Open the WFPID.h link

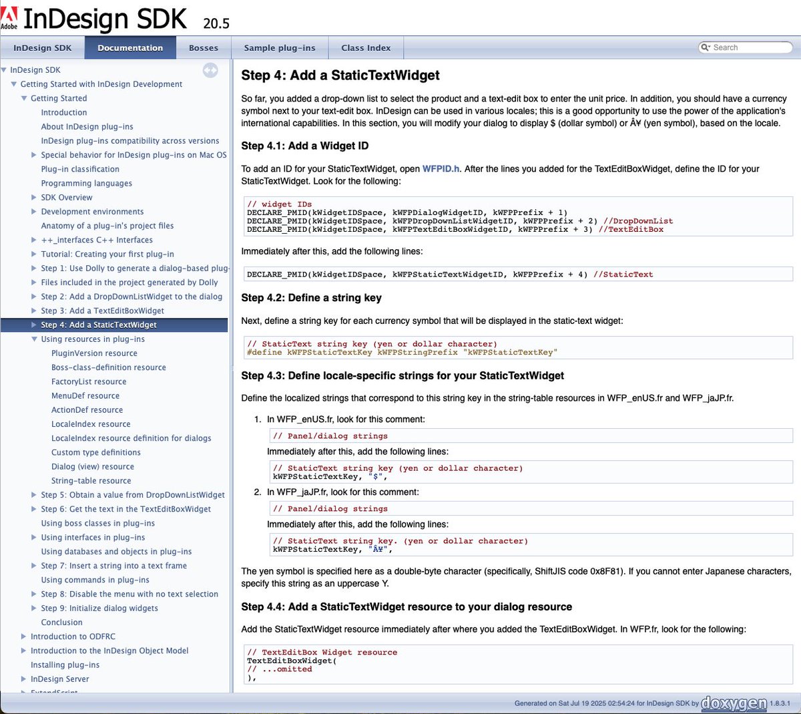point(441,169)
